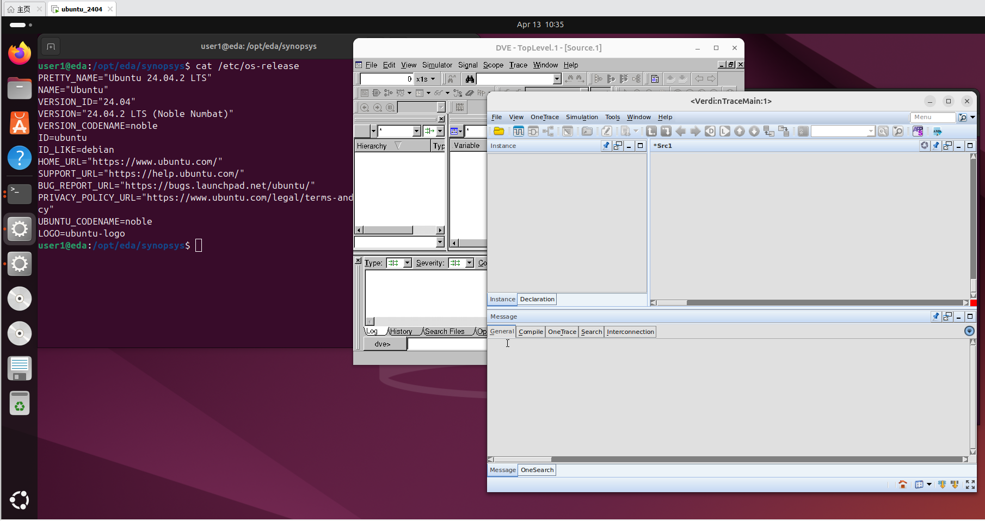Open the Signal menu in DVE
This screenshot has height=521, width=985.
(x=467, y=65)
